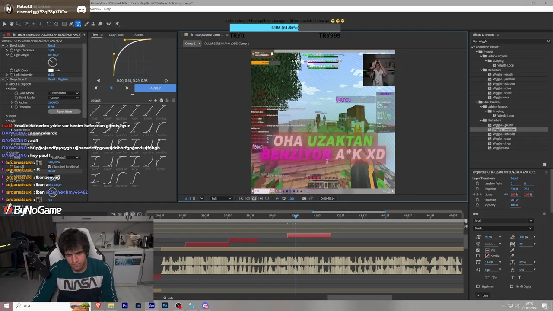The width and height of the screenshot is (553, 311).
Task: Click the blue APPLY button in Flow
Action: (155, 88)
